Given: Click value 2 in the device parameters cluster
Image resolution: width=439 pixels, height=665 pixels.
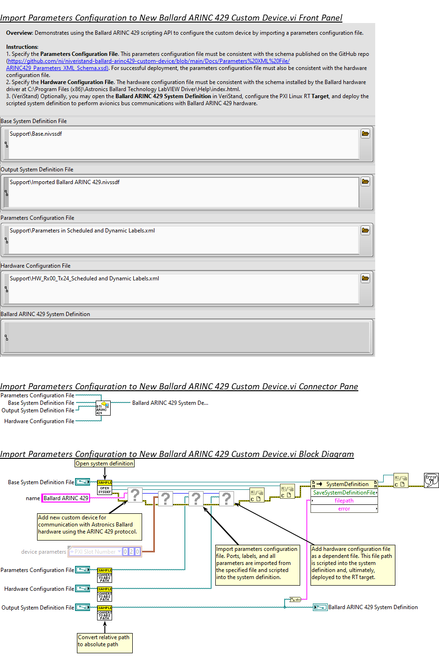Looking at the screenshot, I should click(131, 551).
